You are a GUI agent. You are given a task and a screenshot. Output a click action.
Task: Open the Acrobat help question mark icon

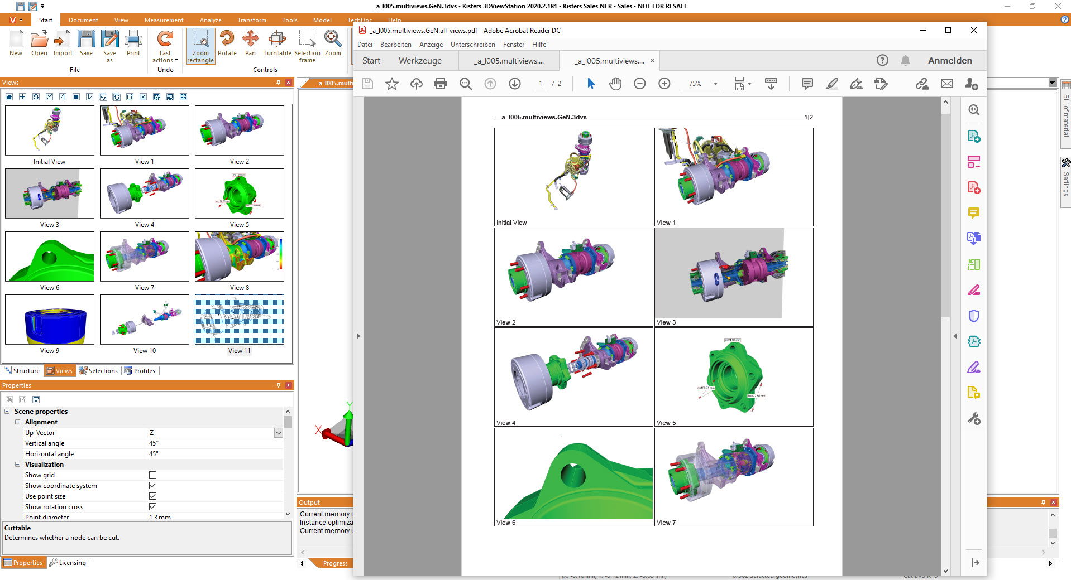point(882,60)
